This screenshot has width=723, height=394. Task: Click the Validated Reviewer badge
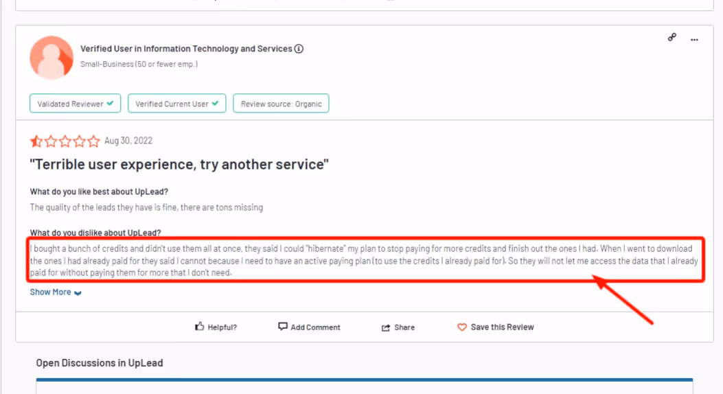pyautogui.click(x=75, y=103)
